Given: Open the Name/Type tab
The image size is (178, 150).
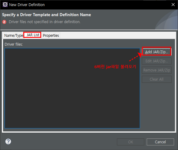Looking at the screenshot, I should pos(13,36).
